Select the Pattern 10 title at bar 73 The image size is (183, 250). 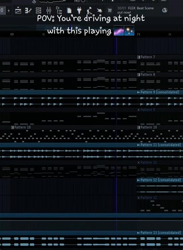(x=149, y=127)
